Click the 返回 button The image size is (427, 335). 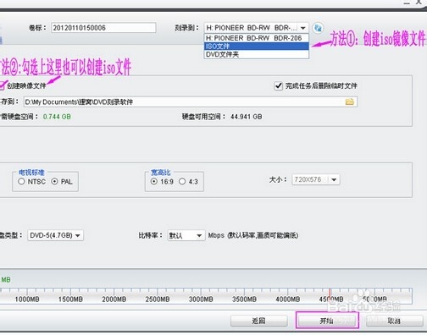(259, 321)
